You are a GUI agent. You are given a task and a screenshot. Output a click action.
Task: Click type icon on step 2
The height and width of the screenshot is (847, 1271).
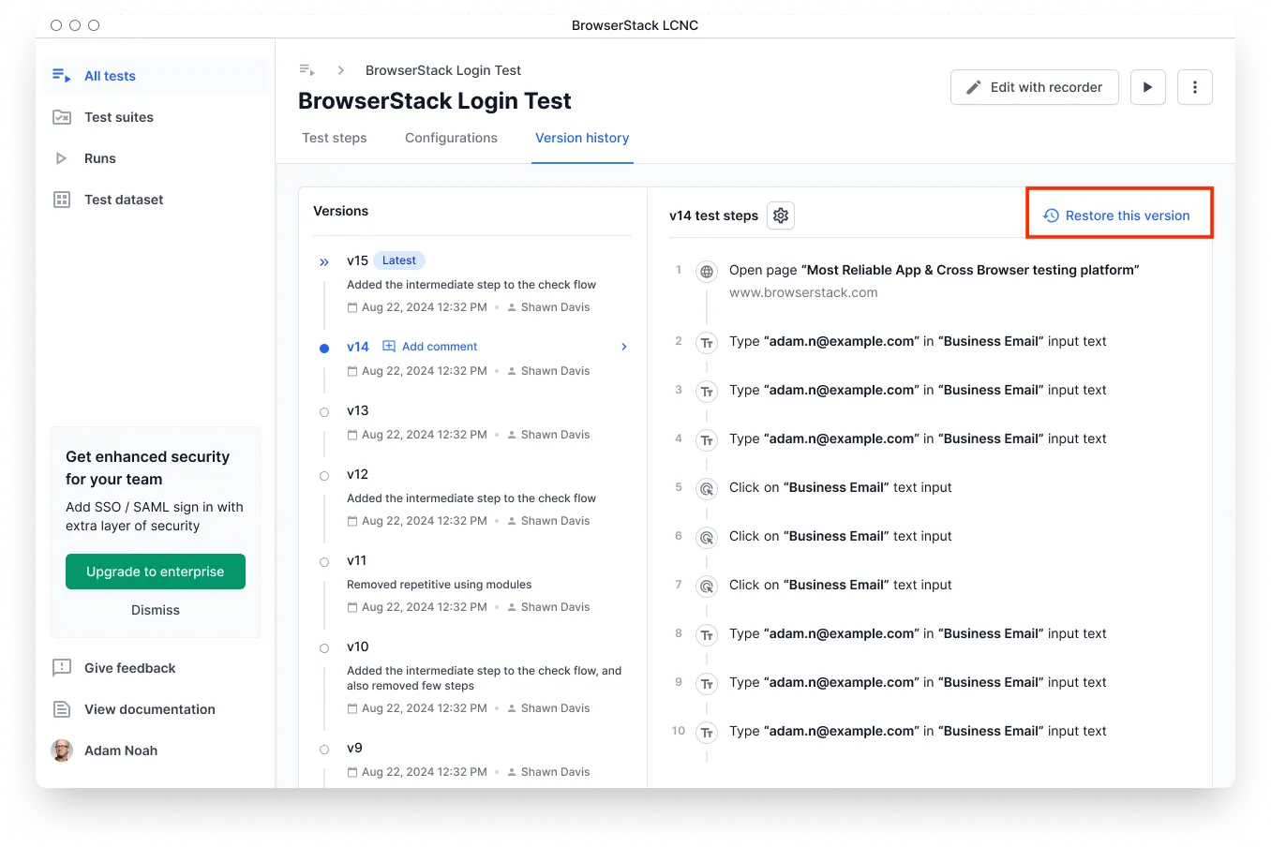(x=707, y=343)
